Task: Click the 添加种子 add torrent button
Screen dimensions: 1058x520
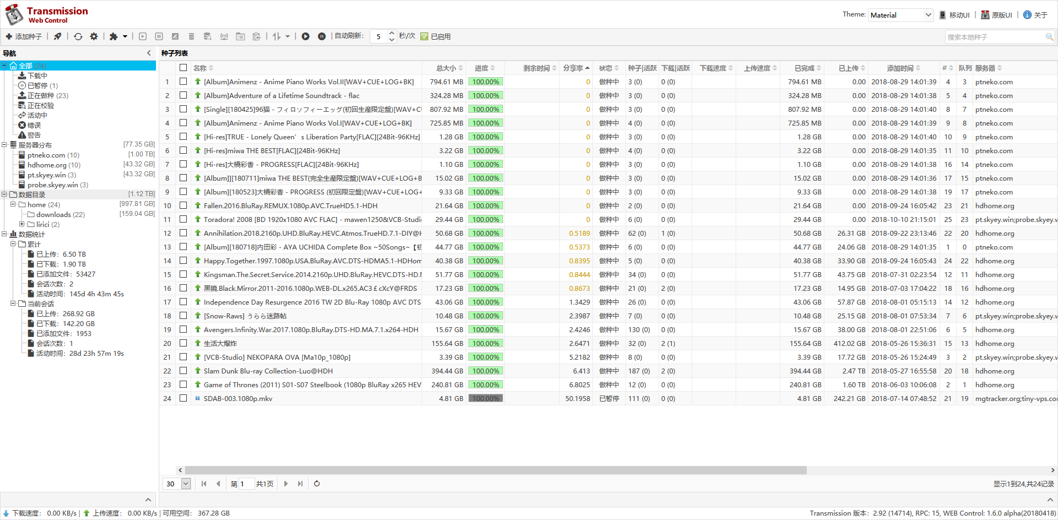Action: click(24, 36)
